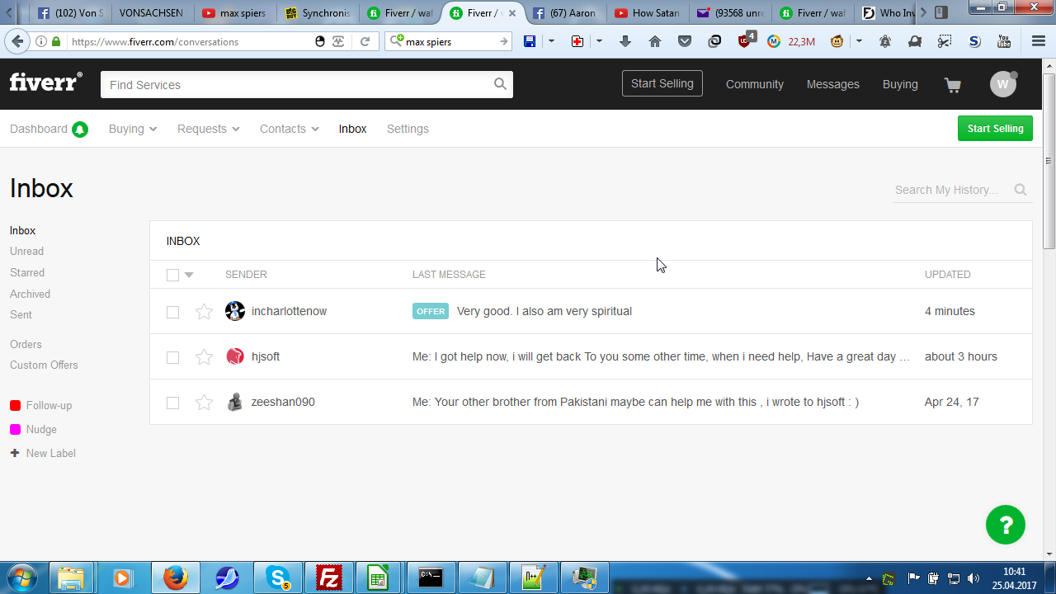Open FileZilla from the taskbar
Screen dimensions: 1056x594
pyautogui.click(x=328, y=577)
